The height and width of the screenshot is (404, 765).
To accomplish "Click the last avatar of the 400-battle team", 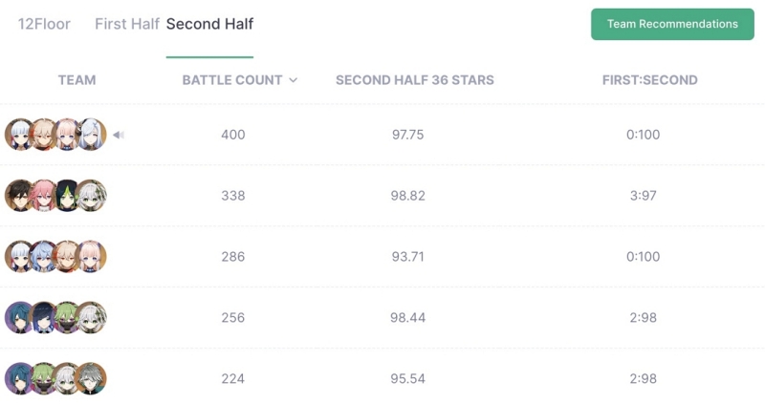I will point(91,135).
